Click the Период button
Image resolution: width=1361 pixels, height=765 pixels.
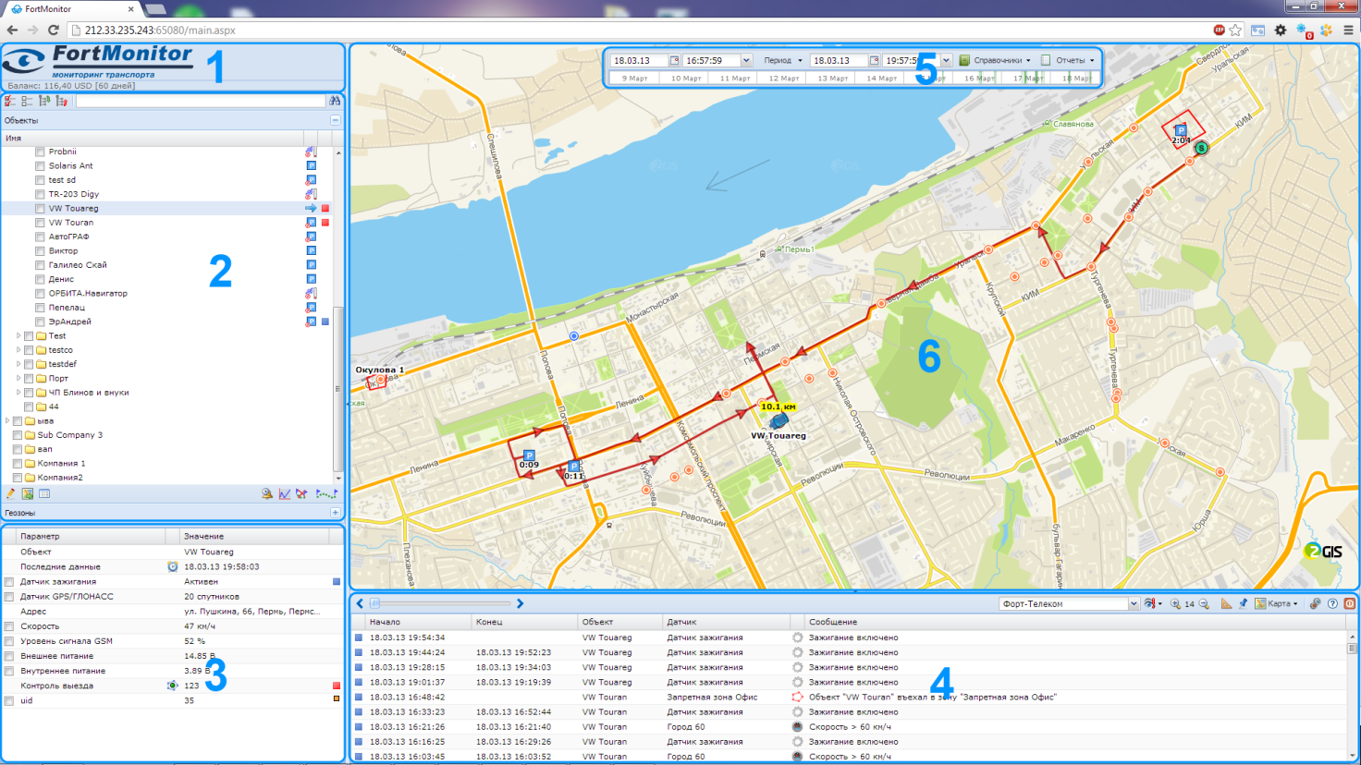[x=781, y=61]
